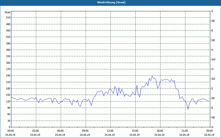Click the 510 y-axis value

(8, 18)
